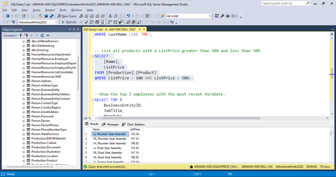Click the Find in Files icon
336x177 pixels.
coord(162,16)
